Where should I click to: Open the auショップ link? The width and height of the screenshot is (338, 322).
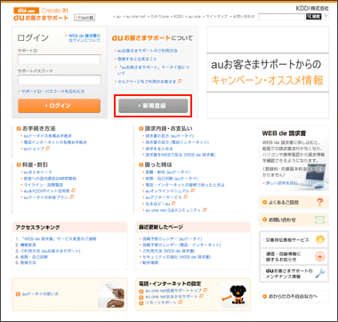click(x=34, y=149)
